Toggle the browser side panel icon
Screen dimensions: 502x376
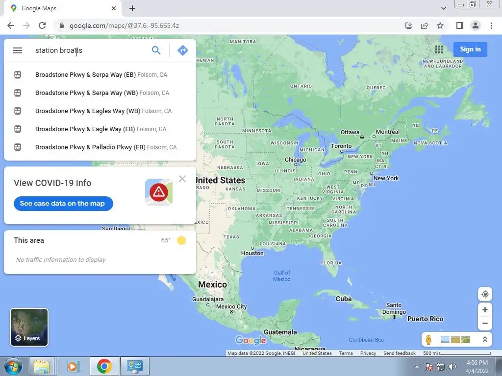point(460,25)
